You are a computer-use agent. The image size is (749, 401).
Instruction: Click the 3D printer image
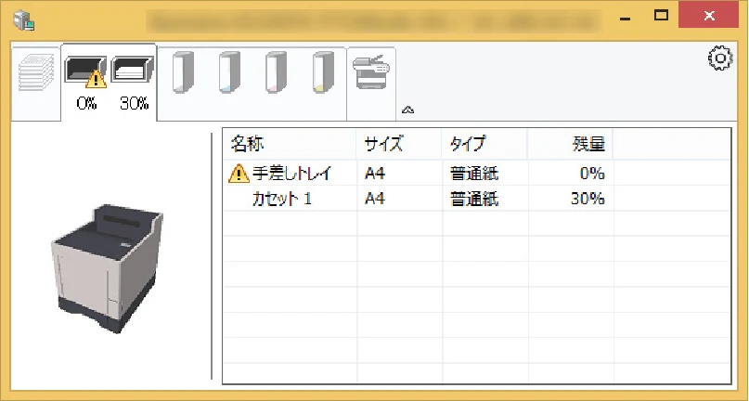[x=108, y=268]
